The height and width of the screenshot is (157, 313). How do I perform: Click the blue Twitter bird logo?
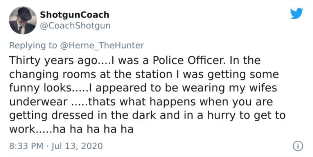point(296,13)
